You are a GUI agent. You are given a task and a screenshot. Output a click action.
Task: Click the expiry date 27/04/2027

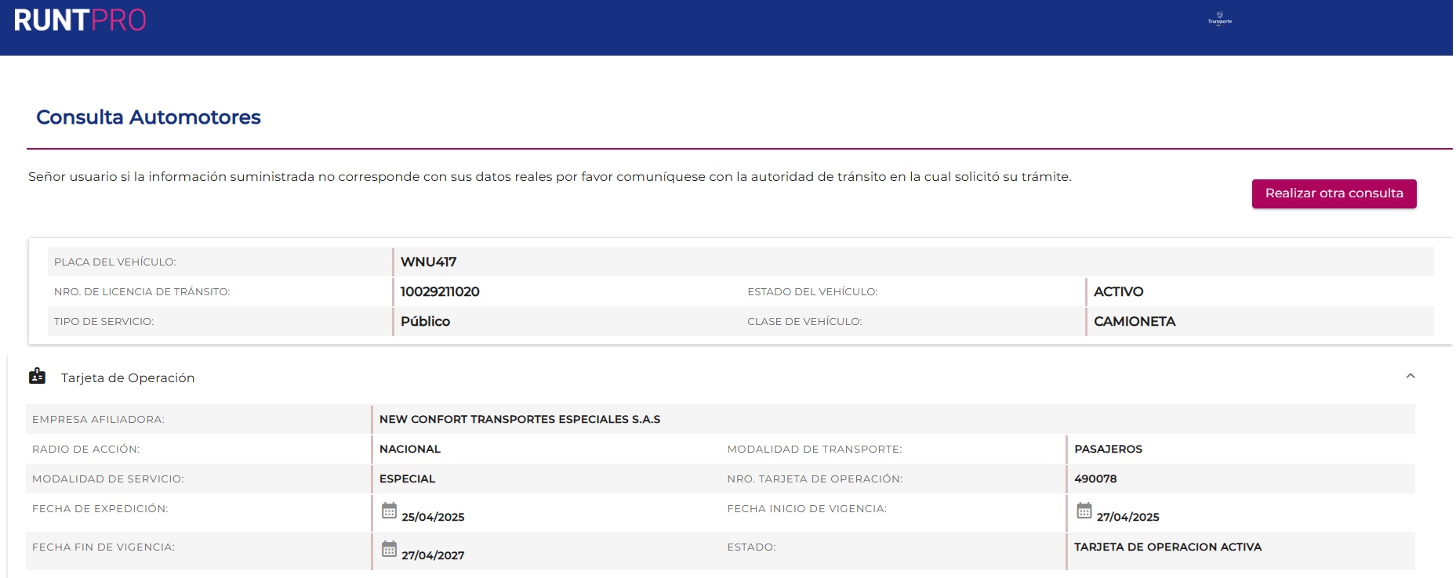click(433, 555)
